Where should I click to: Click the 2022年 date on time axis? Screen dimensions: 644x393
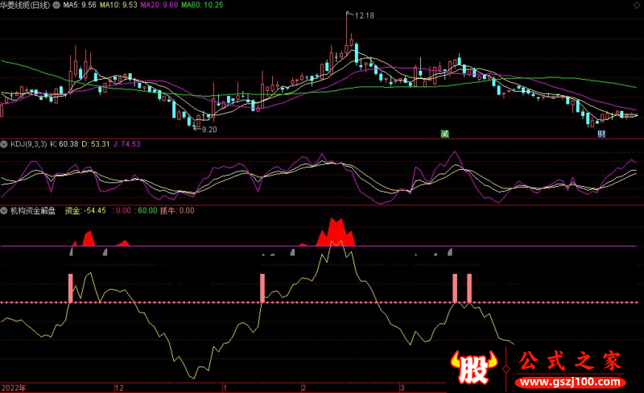coord(14,387)
